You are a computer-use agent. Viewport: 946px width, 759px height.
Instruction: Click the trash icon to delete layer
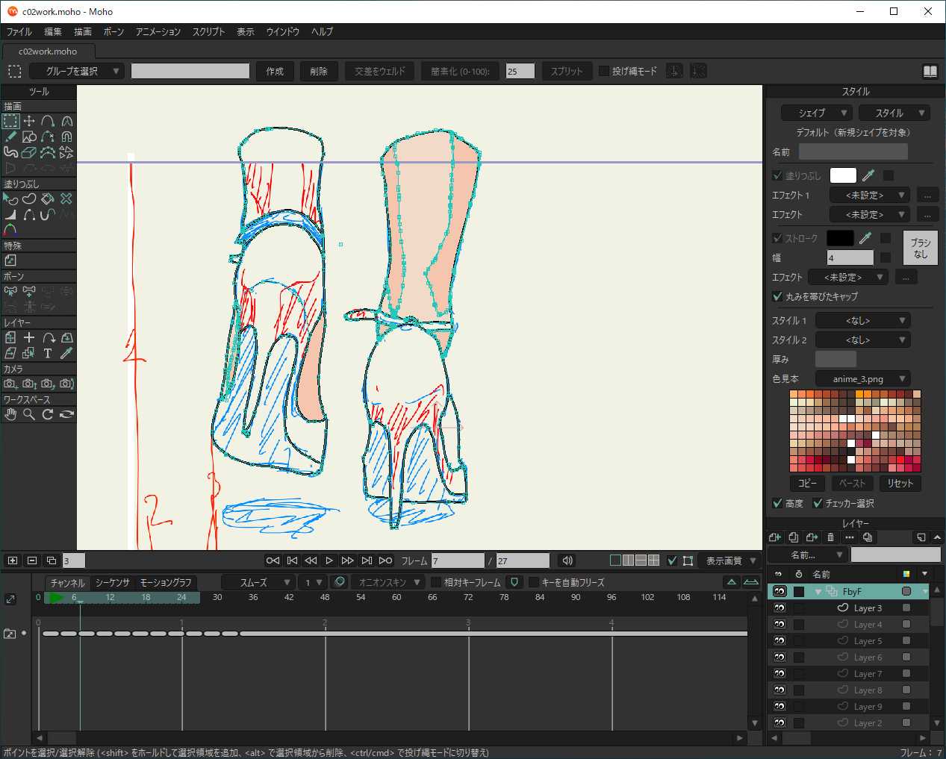[x=830, y=537]
